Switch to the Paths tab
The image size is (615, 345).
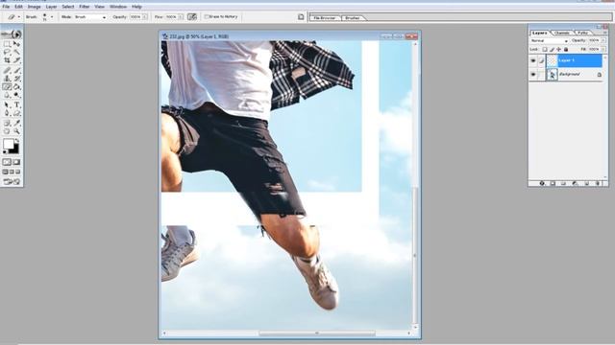(582, 33)
